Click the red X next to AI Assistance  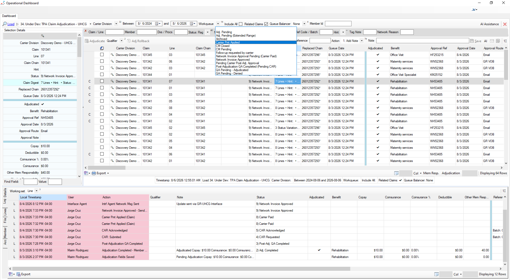pos(505,24)
